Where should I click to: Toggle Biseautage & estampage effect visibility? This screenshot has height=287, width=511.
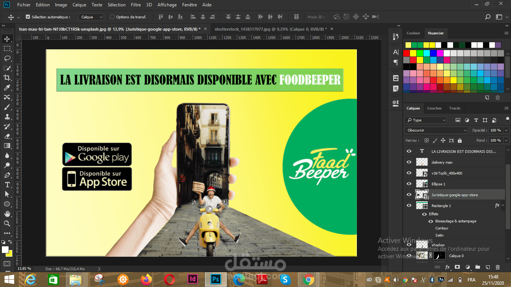pyautogui.click(x=431, y=221)
